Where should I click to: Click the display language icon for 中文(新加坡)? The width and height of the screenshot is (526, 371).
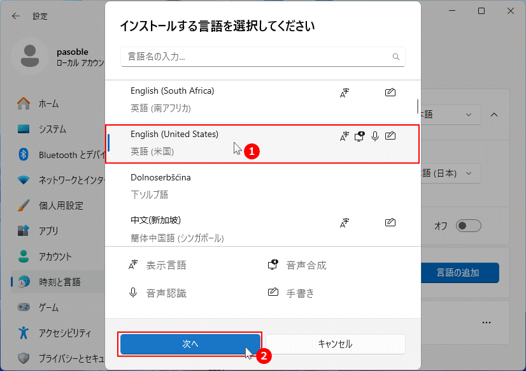(344, 223)
